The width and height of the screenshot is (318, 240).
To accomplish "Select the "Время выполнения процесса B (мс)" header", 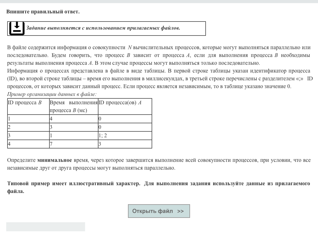I will [x=73, y=106].
